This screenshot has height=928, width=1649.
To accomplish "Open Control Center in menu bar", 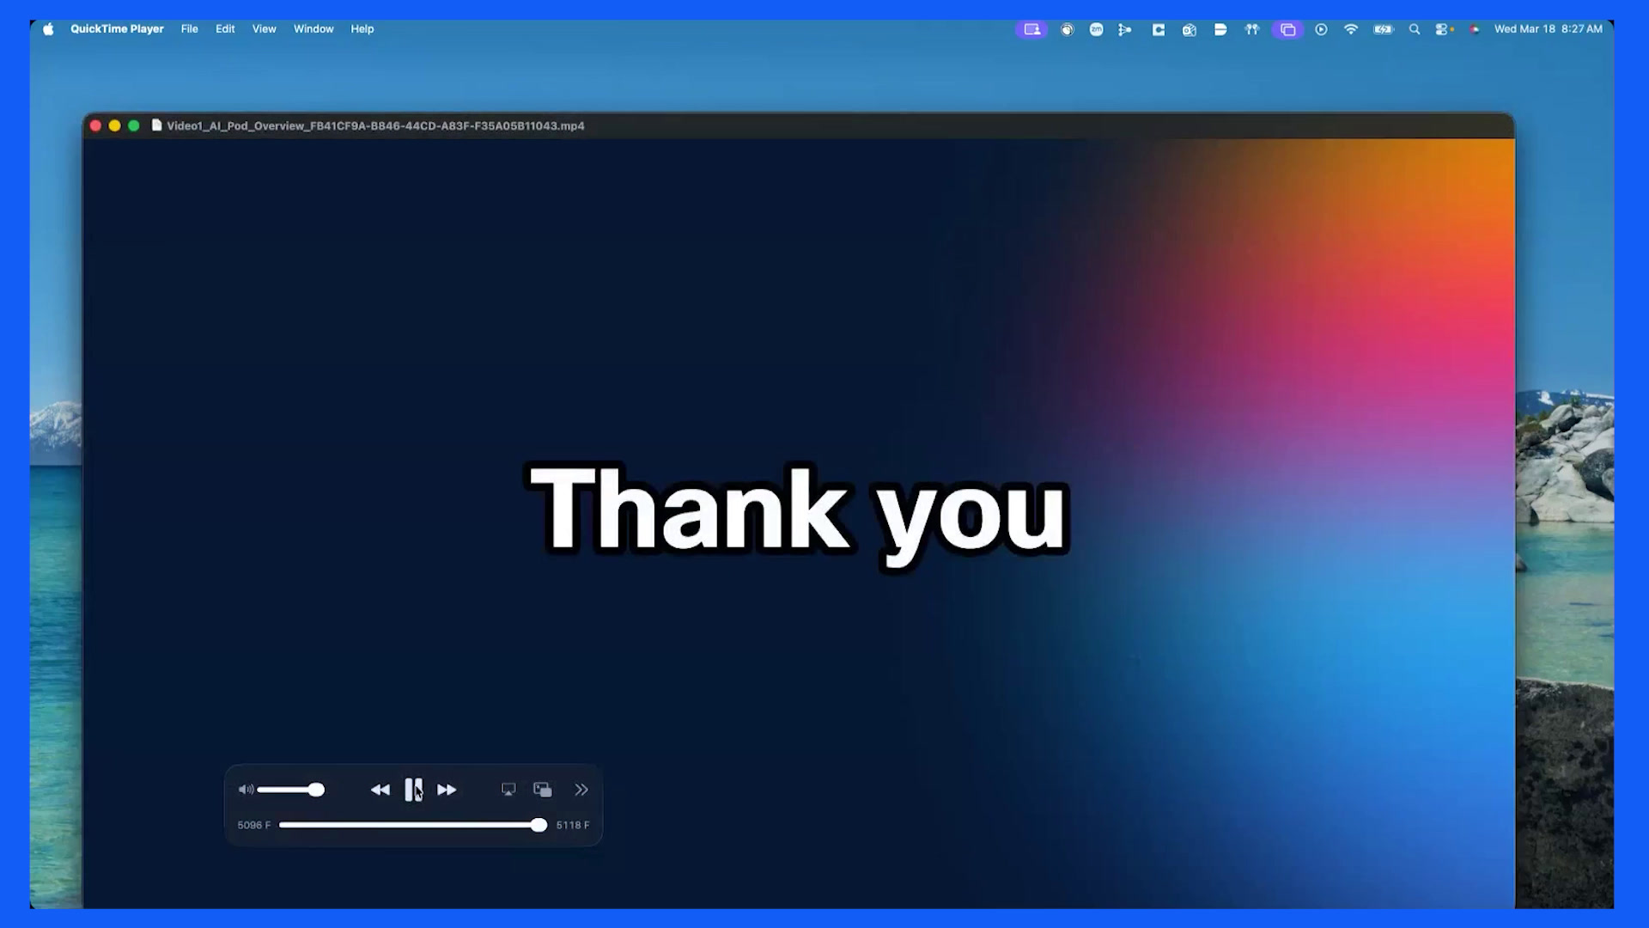I will pyautogui.click(x=1442, y=29).
